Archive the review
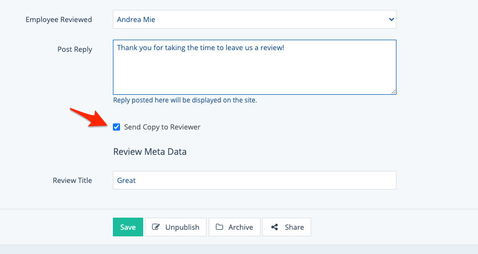This screenshot has height=254, width=478. [x=235, y=227]
